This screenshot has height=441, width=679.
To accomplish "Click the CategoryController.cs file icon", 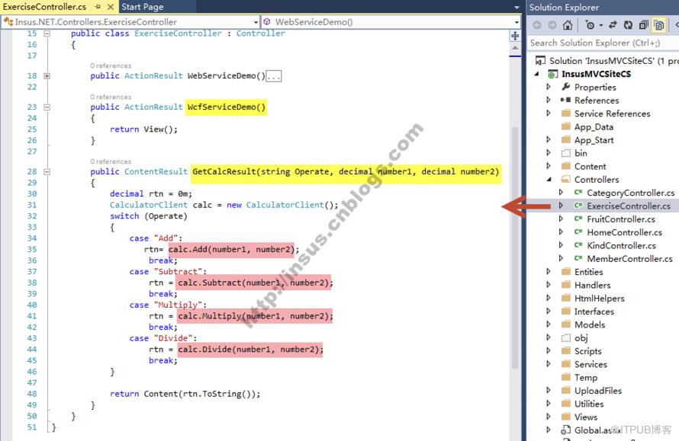I will tap(578, 193).
